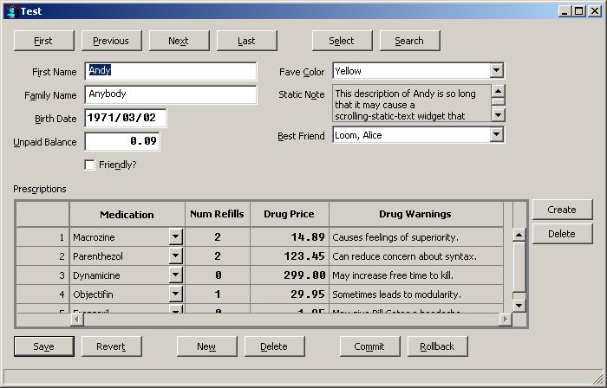
Task: Revert changes with the Revert button
Action: click(x=111, y=346)
